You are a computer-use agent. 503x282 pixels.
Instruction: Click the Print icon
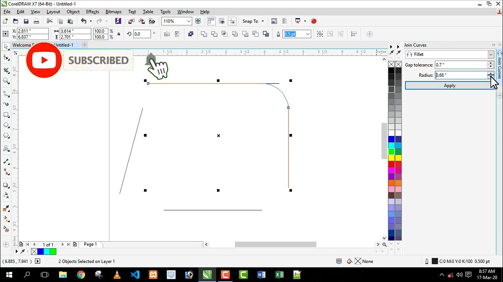tap(37, 21)
